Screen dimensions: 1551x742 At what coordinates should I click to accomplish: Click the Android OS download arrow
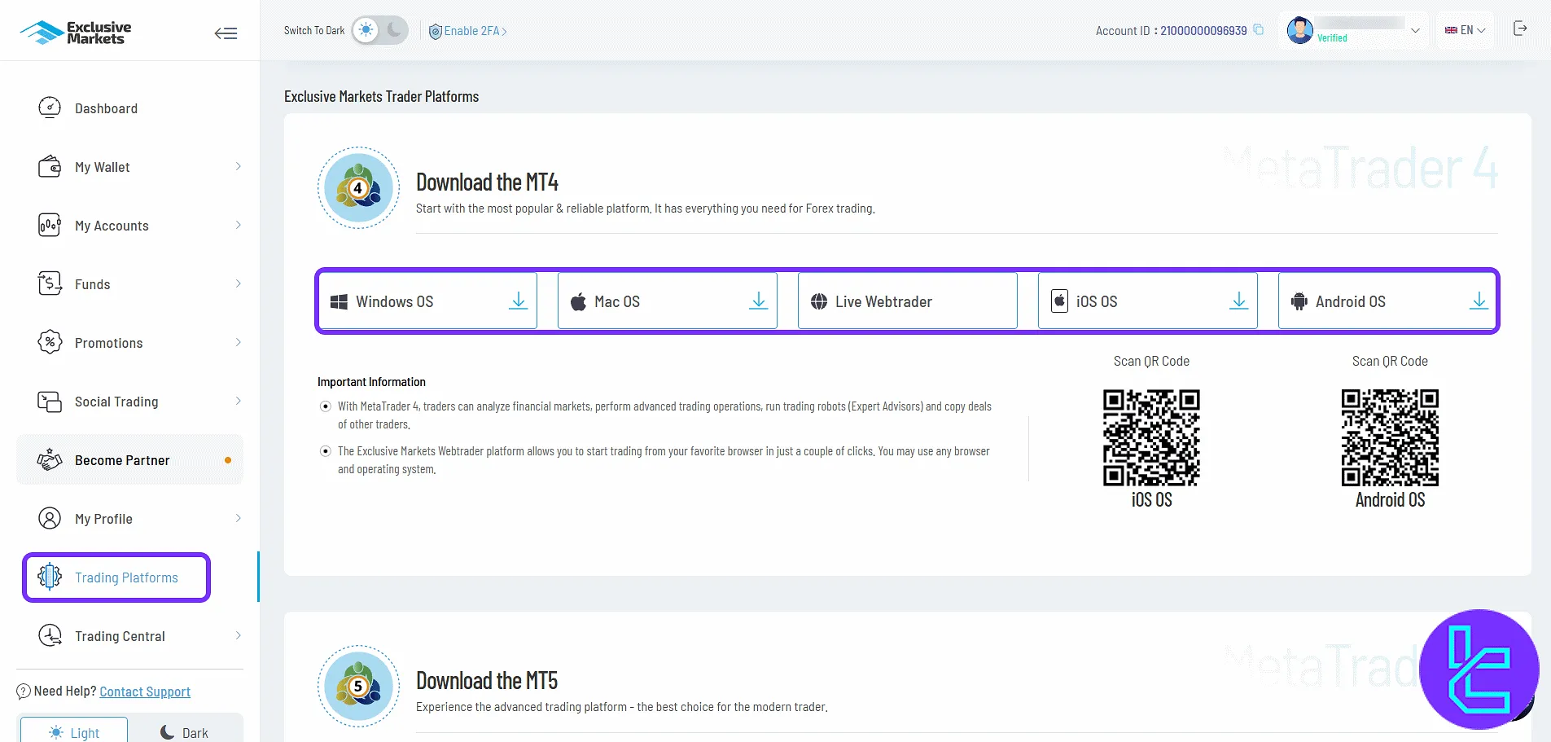[1479, 301]
